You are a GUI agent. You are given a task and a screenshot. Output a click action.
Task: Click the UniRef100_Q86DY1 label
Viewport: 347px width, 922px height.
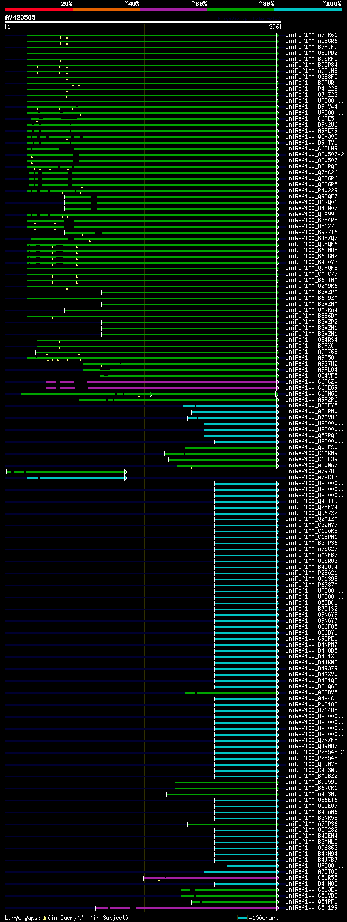click(x=311, y=633)
